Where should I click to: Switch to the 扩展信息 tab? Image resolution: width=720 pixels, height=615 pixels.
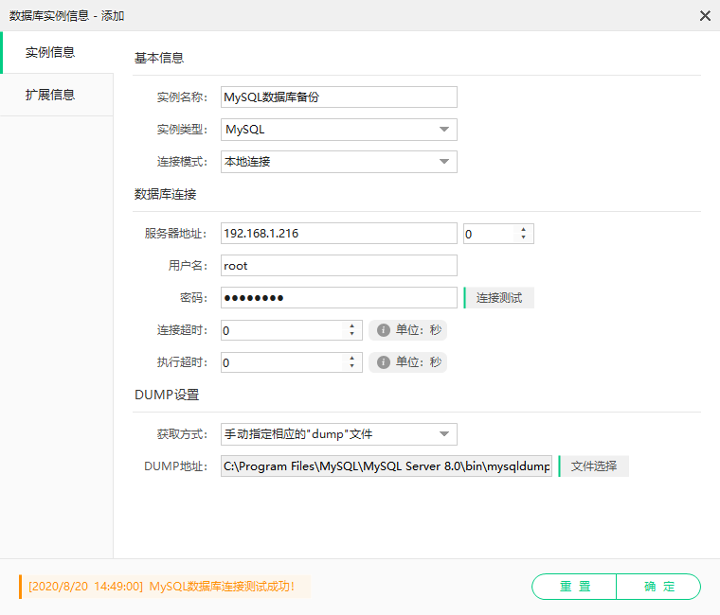57,95
